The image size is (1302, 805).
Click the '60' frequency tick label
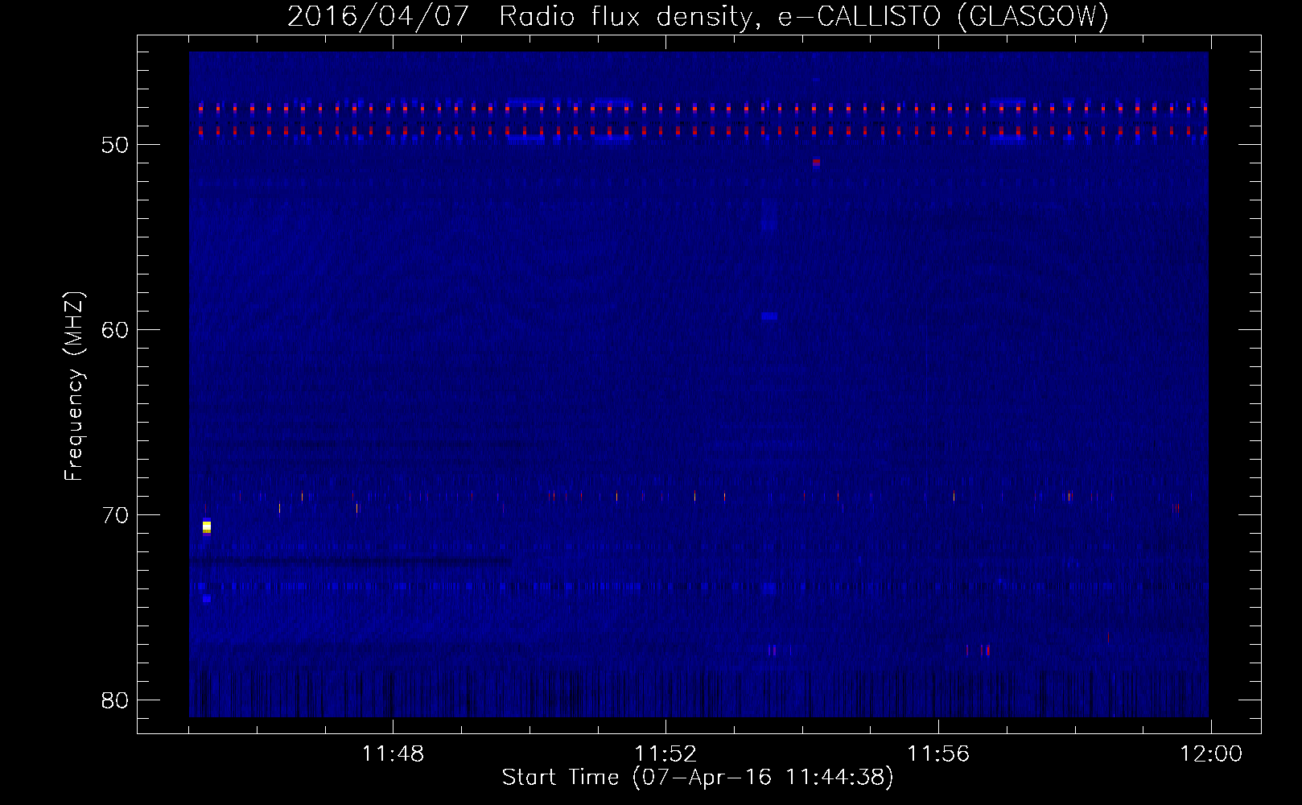(115, 330)
